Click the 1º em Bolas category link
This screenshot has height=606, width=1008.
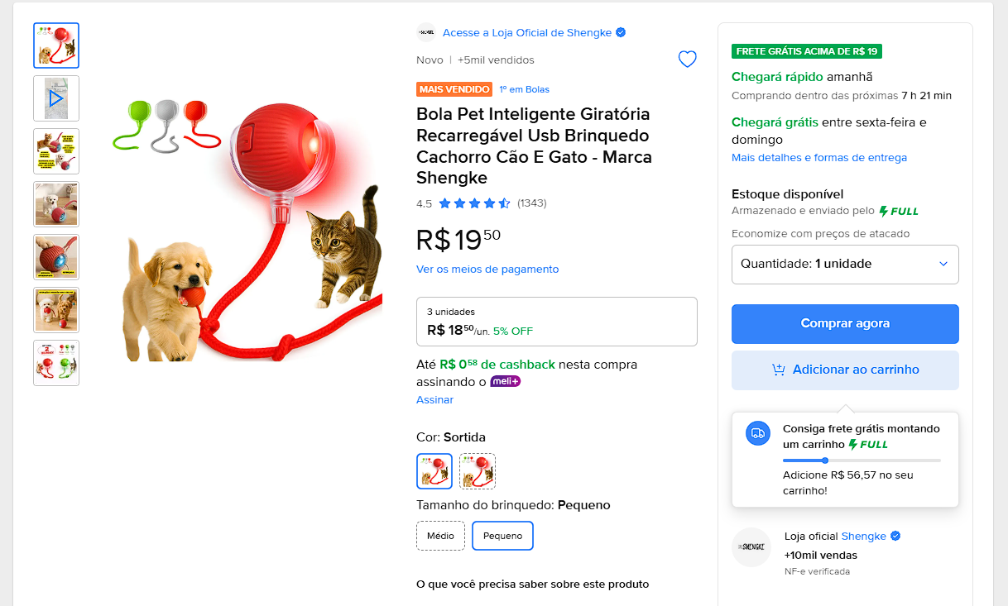[x=524, y=89]
